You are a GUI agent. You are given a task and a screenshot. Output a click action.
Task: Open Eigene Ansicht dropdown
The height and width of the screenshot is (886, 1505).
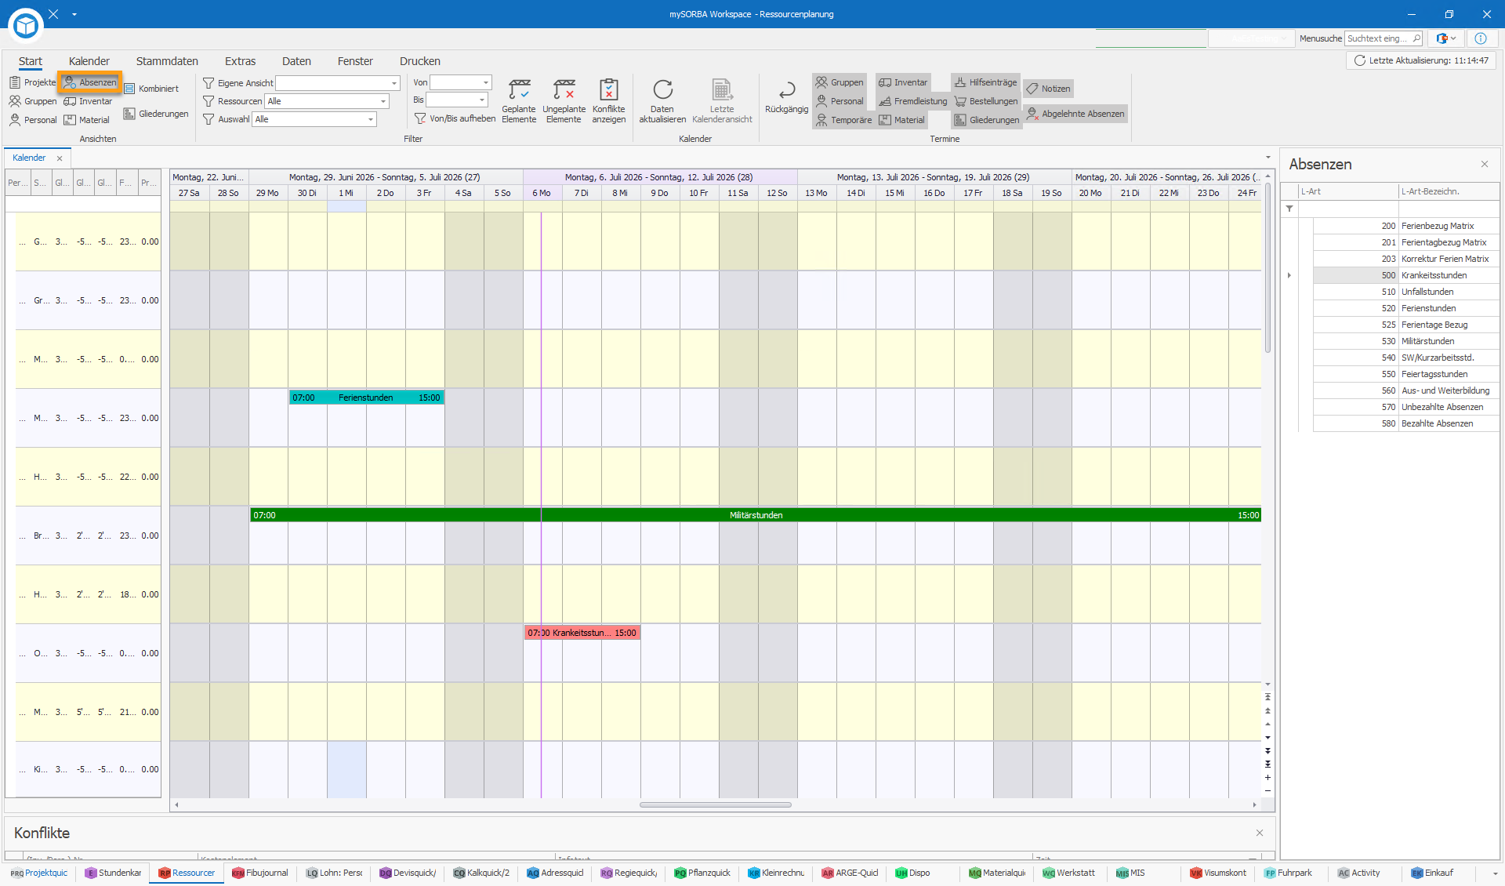[x=393, y=83]
